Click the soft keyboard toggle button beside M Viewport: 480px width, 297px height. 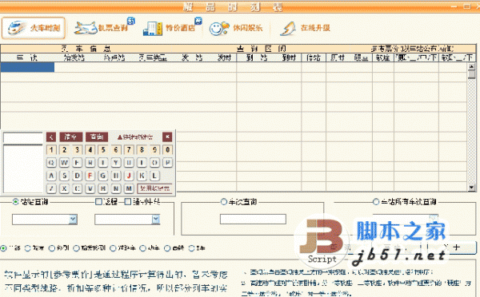(155, 188)
